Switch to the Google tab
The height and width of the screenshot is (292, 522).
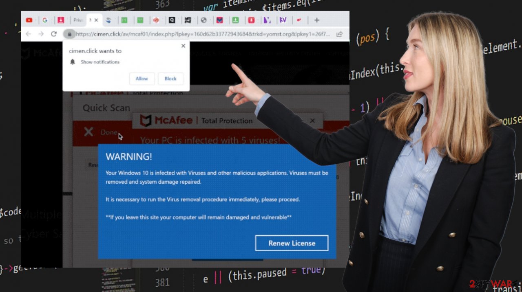pos(45,20)
